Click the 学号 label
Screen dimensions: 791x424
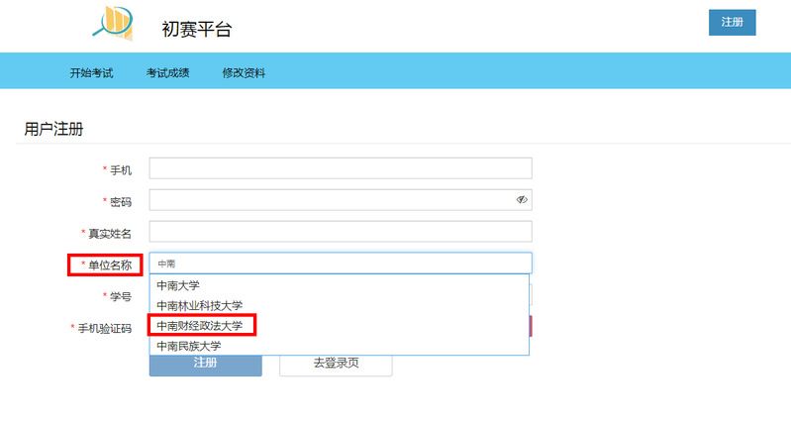[x=121, y=297]
